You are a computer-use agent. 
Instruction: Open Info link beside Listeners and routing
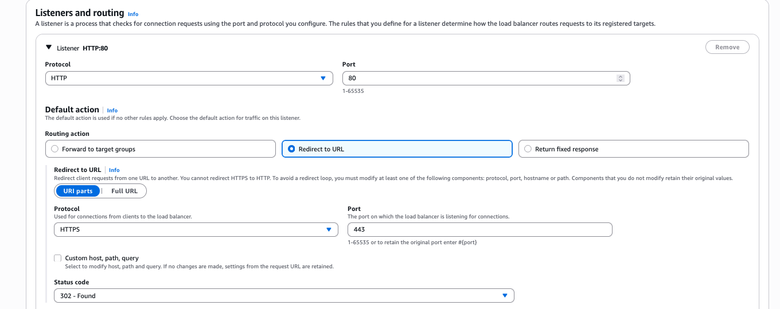click(x=133, y=14)
